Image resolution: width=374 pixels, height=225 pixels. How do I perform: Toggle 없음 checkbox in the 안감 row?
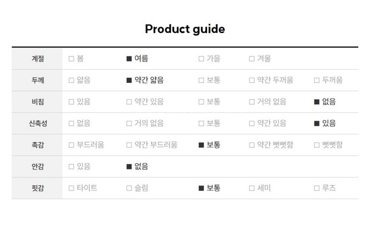click(129, 166)
